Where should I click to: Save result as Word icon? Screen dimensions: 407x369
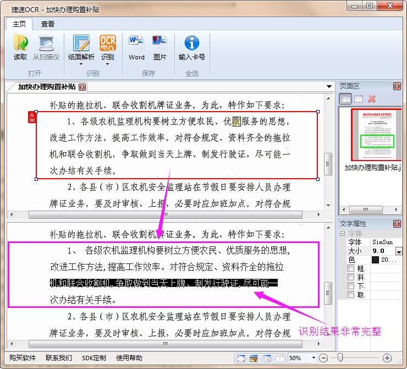136,43
